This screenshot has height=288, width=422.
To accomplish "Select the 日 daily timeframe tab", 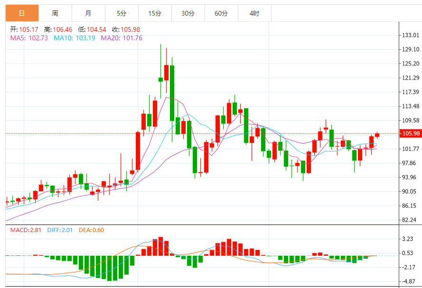I will pos(22,13).
